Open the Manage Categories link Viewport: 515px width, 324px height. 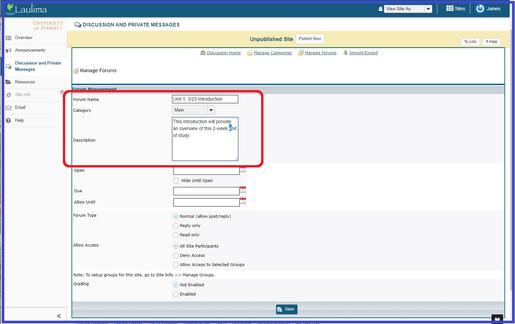(x=272, y=53)
